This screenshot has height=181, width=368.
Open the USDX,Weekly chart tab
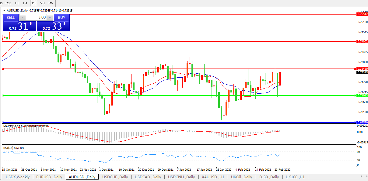pos(18,177)
